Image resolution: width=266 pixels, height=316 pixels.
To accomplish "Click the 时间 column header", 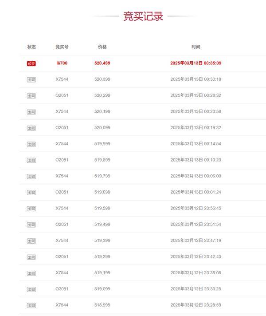I will [x=196, y=47].
